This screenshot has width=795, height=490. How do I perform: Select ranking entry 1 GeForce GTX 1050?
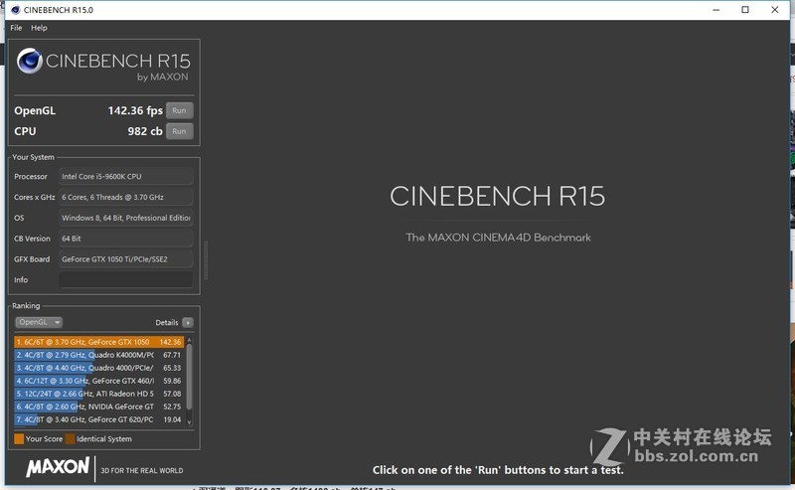coord(98,342)
